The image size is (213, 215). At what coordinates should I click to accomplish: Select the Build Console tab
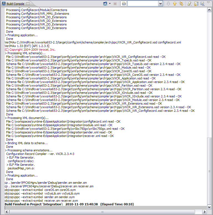pos(15,4)
